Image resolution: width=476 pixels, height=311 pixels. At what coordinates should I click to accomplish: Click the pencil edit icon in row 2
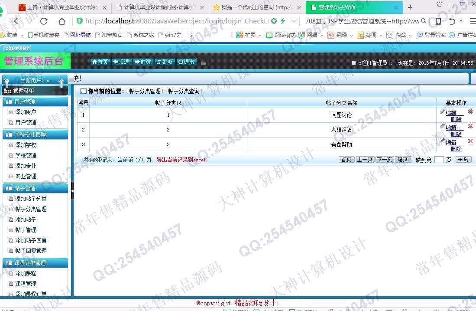442,126
